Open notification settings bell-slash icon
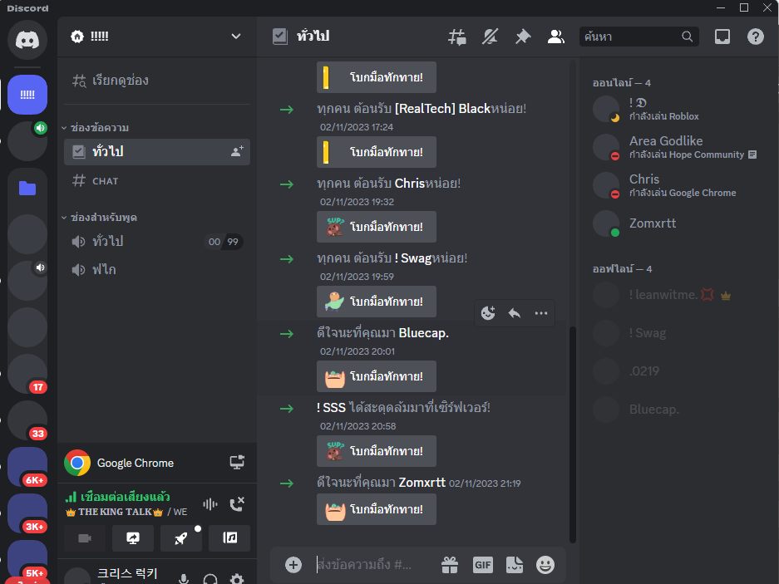This screenshot has height=584, width=779. click(490, 37)
